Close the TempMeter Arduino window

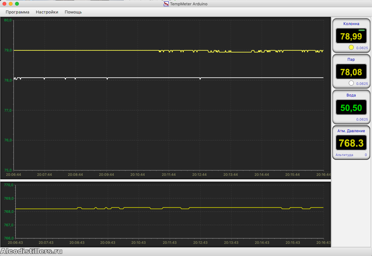(4, 4)
